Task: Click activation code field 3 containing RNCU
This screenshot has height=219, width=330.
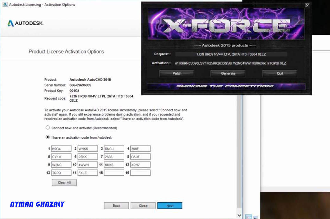Action: (x=114, y=149)
